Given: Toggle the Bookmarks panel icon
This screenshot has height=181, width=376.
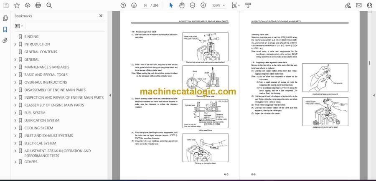Looking at the screenshot, I should 5,30.
